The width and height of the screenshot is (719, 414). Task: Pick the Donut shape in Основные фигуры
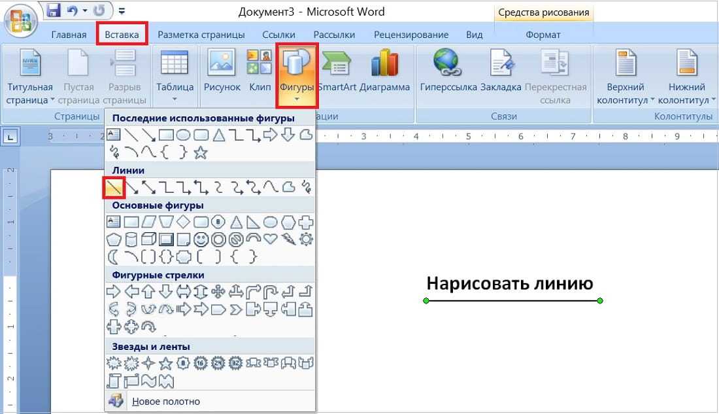tap(218, 239)
